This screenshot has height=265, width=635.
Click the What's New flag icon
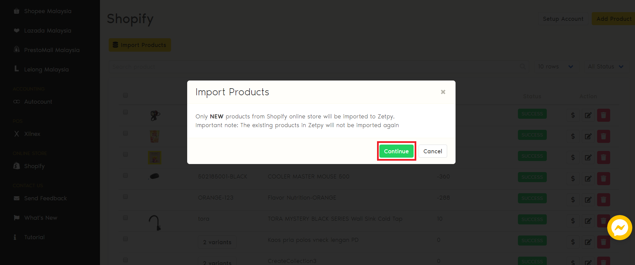coord(16,218)
